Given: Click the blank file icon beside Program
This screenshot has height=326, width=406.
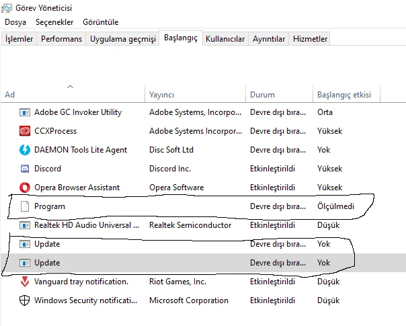Looking at the screenshot, I should 25,206.
